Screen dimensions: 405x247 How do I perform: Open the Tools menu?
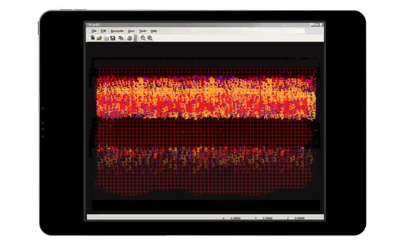[x=142, y=31]
